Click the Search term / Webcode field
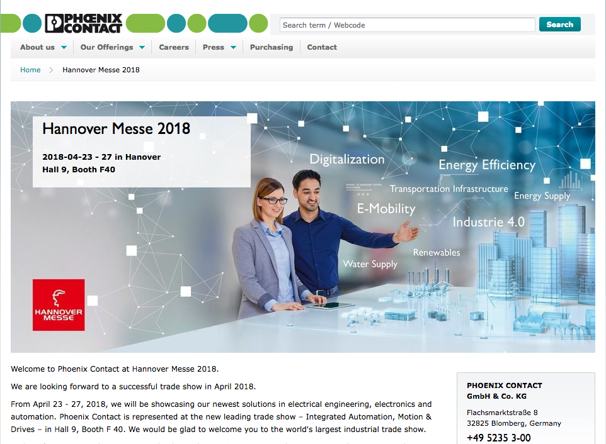The image size is (606, 444). pyautogui.click(x=408, y=25)
